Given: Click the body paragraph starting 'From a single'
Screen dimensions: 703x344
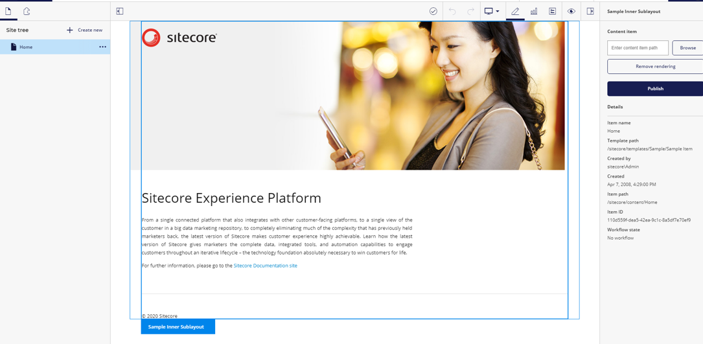Looking at the screenshot, I should (x=277, y=236).
